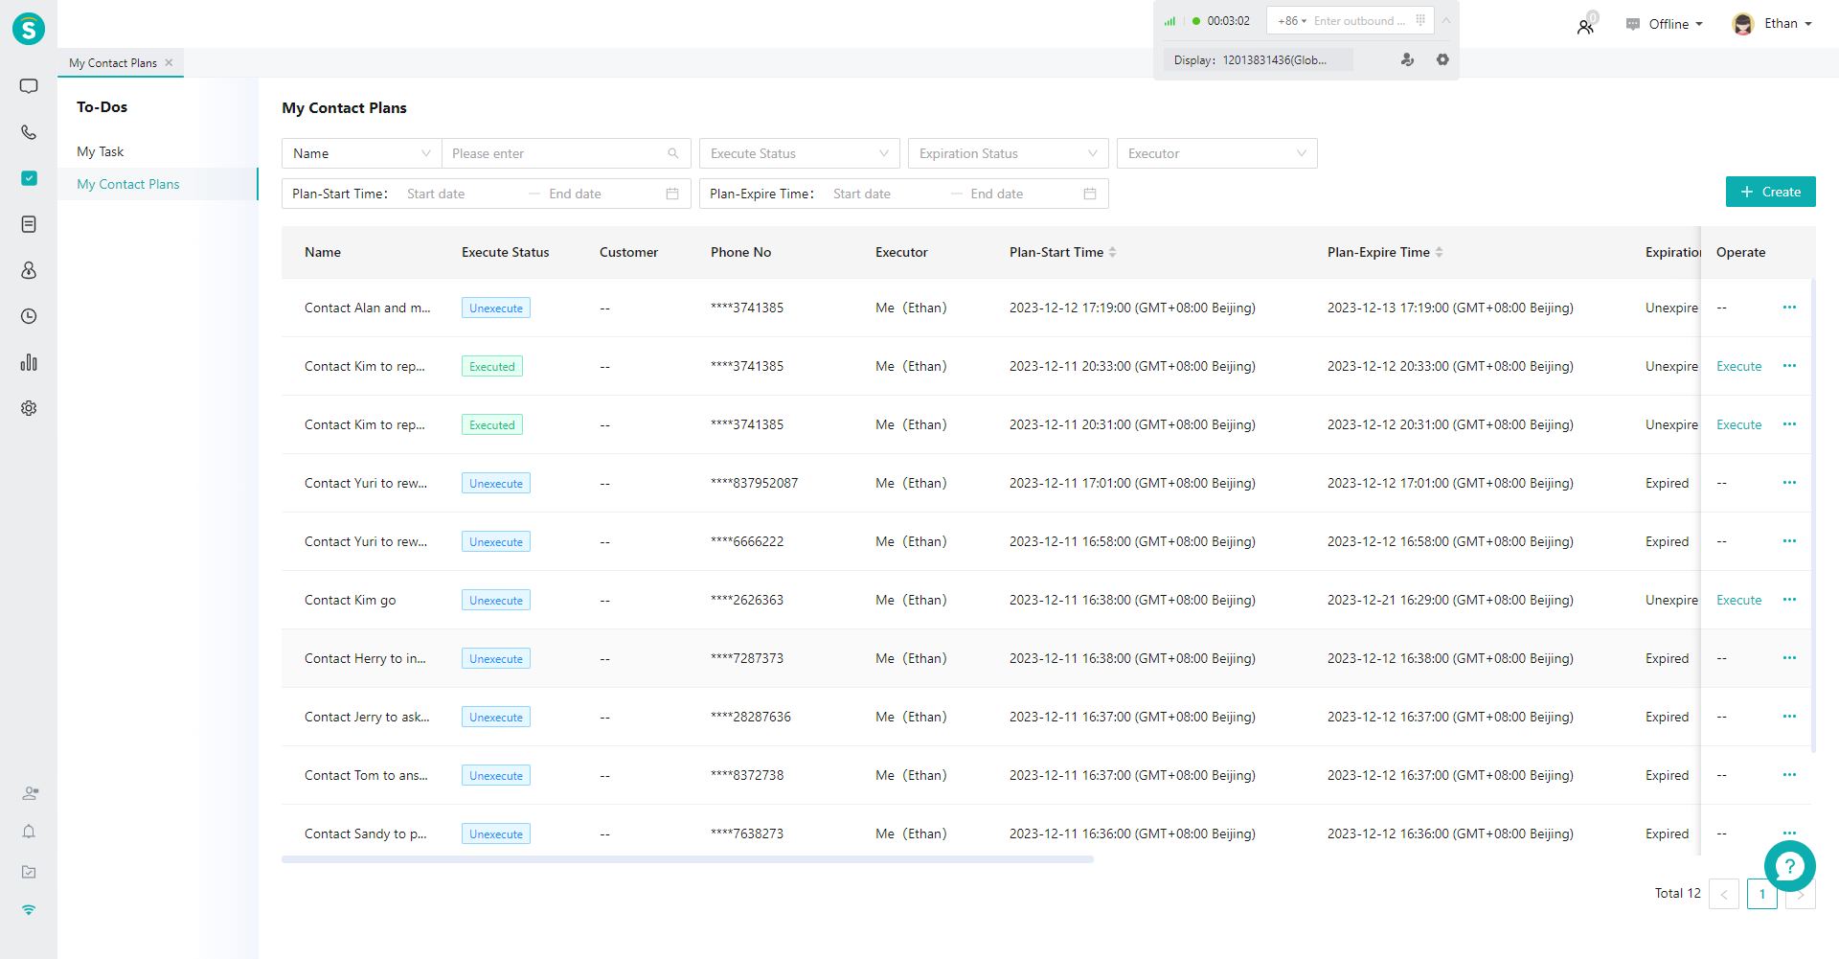This screenshot has width=1839, height=959.
Task: Click the Create button
Action: (1771, 192)
